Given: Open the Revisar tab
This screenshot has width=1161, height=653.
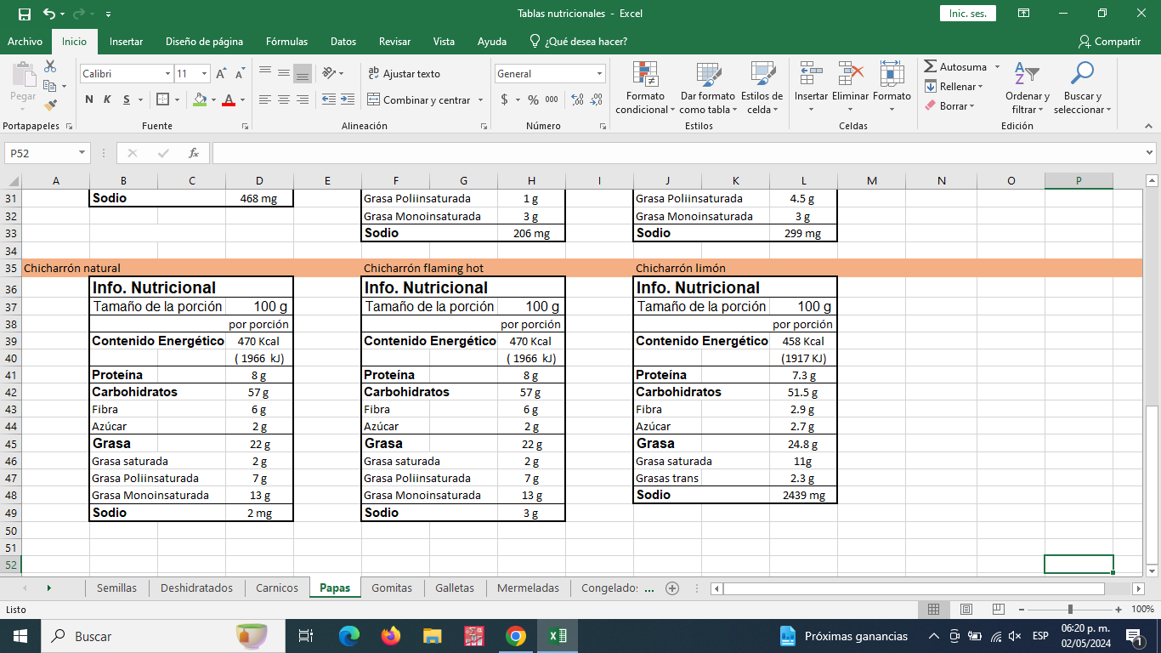Looking at the screenshot, I should [x=394, y=41].
